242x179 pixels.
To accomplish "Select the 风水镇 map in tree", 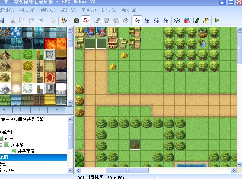I will coord(17,145).
